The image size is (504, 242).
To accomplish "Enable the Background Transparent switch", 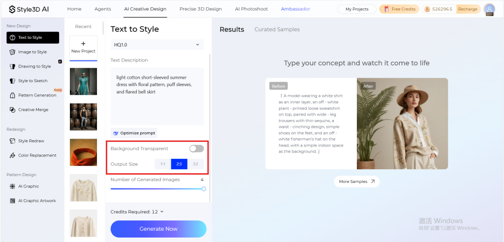I will [196, 149].
